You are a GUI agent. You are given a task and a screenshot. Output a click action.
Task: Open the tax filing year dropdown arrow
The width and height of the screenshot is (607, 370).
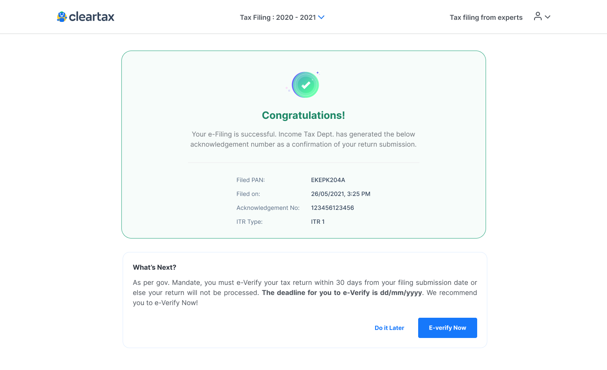321,17
